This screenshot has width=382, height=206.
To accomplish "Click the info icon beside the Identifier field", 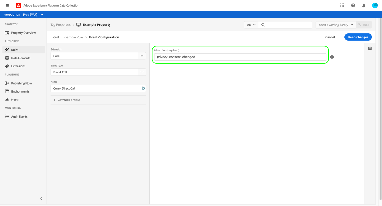I will pyautogui.click(x=332, y=57).
